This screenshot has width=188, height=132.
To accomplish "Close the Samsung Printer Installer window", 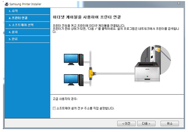I will (179, 3).
